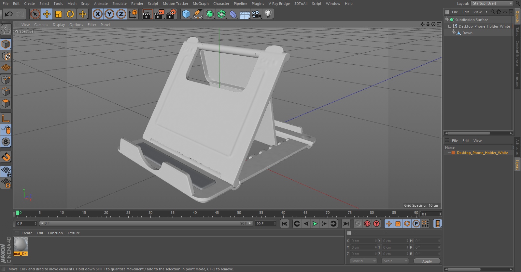Collapse Desktop_Phone_Holder_White object hierarchy
The image size is (521, 272).
click(450, 26)
